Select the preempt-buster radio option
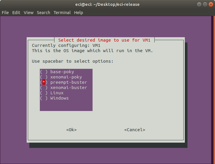Viewport: 215px width, 164px height. pyautogui.click(x=64, y=82)
